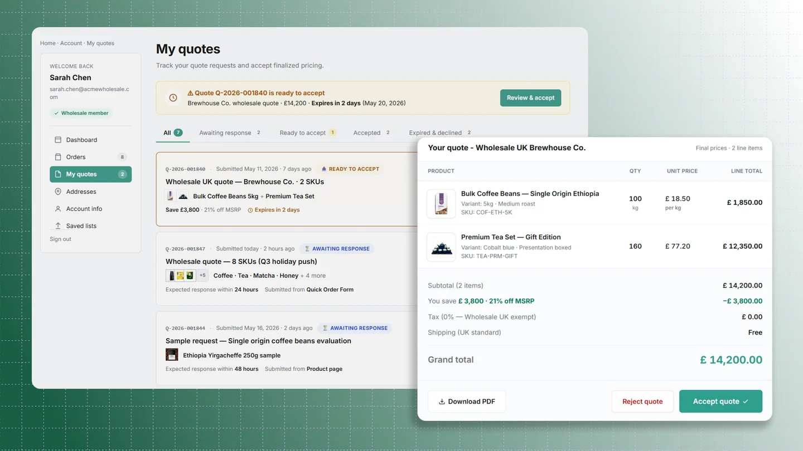Click the Grand total £ 14,200.00 amount
Viewport: 803px width, 451px height.
pyautogui.click(x=731, y=360)
